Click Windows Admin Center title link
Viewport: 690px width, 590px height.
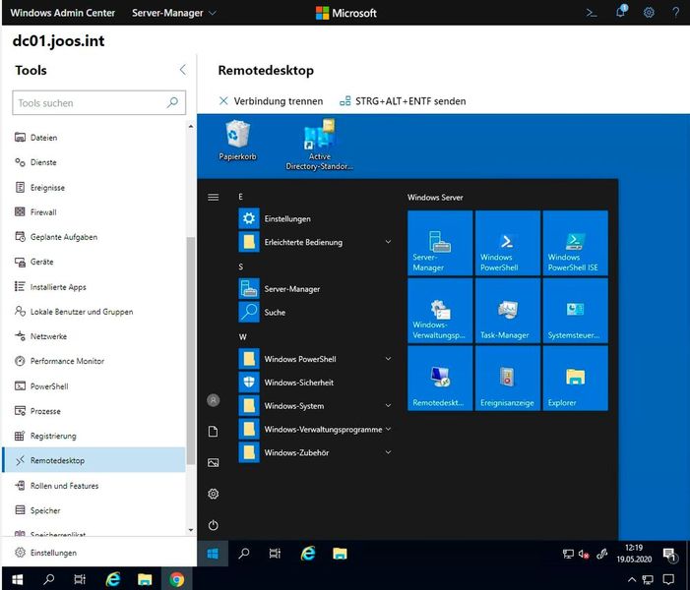pos(62,13)
